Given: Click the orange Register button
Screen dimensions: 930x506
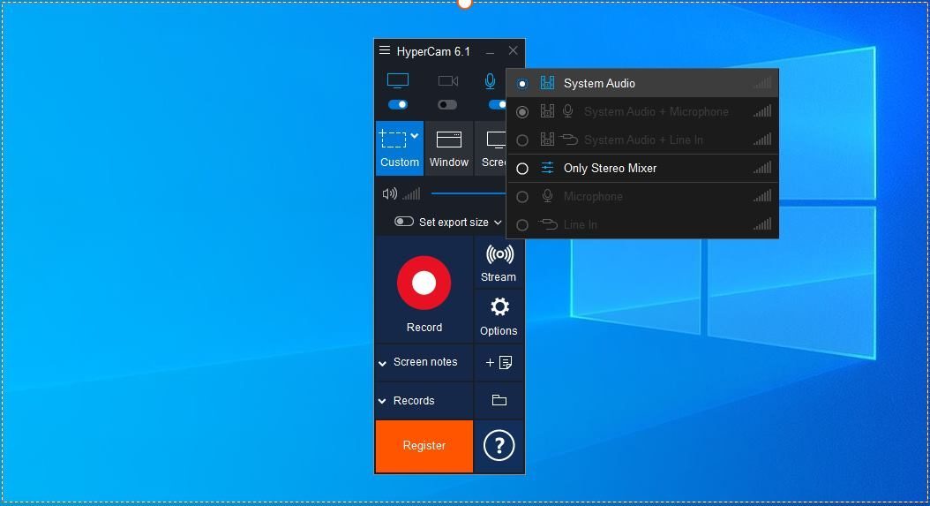Looking at the screenshot, I should click(424, 446).
